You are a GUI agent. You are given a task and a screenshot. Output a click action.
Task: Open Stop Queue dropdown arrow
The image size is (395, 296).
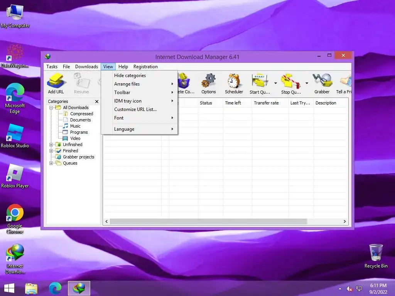point(307,83)
